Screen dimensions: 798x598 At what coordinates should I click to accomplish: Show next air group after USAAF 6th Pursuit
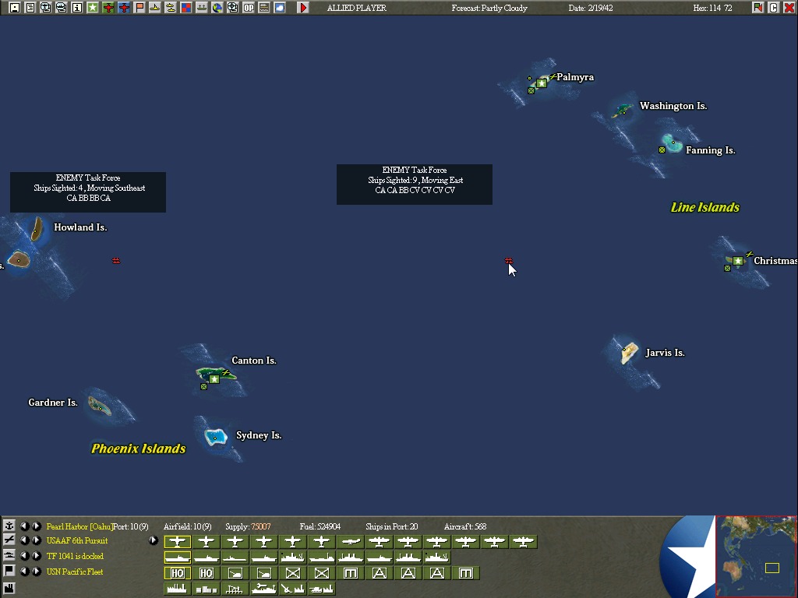[36, 540]
